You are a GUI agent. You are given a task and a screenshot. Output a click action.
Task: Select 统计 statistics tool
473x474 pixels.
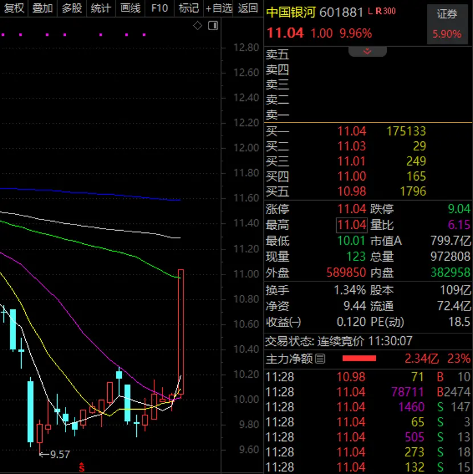click(x=101, y=8)
